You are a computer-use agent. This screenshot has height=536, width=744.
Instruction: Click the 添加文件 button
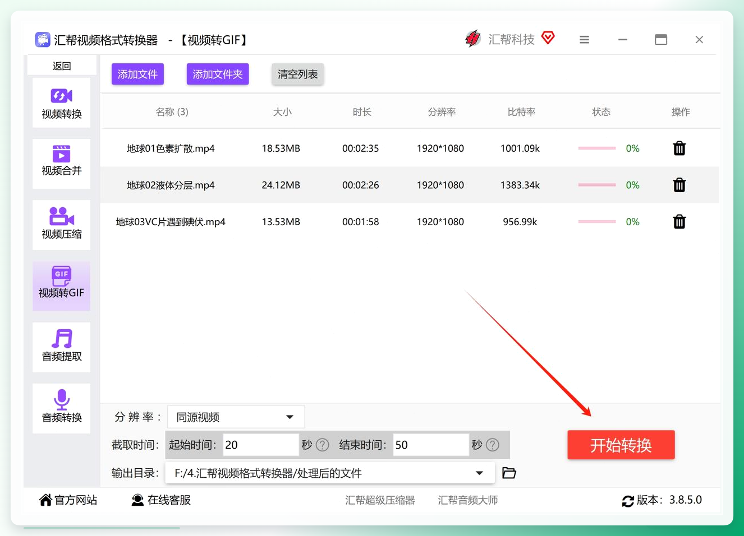tap(137, 74)
